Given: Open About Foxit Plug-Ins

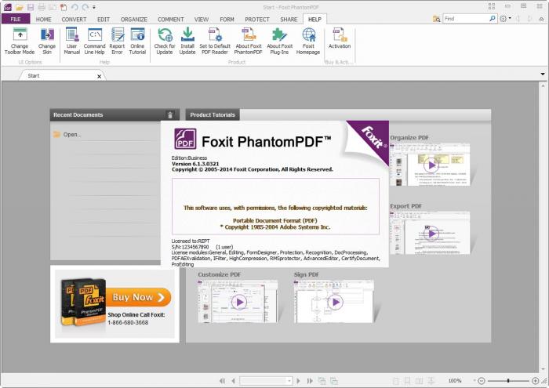Looking at the screenshot, I should pos(279,42).
